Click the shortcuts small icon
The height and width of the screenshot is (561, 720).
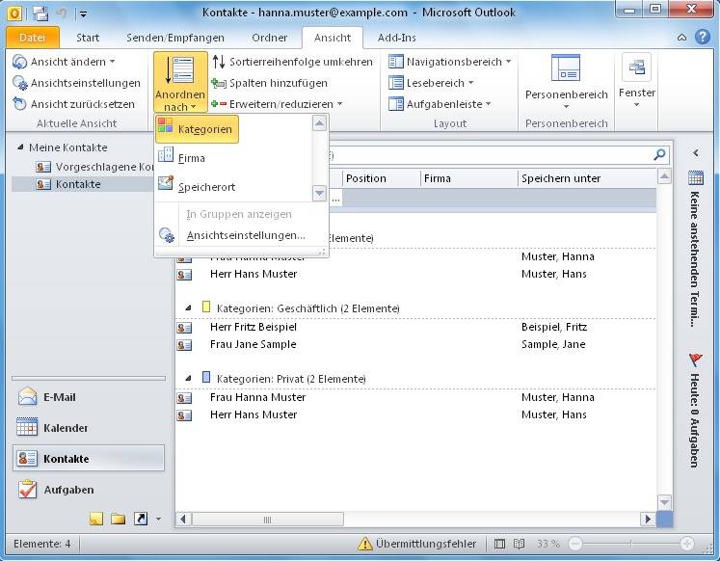tap(141, 519)
